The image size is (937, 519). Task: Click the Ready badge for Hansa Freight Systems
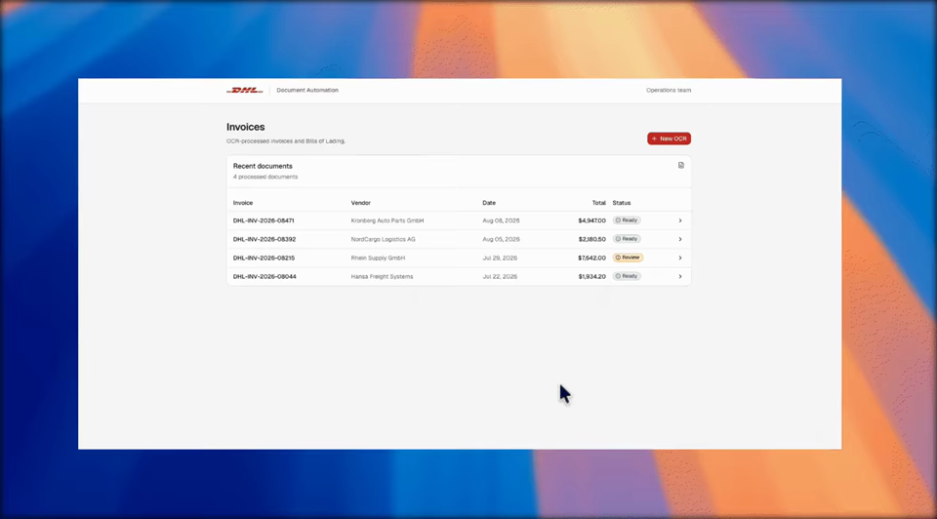click(627, 276)
